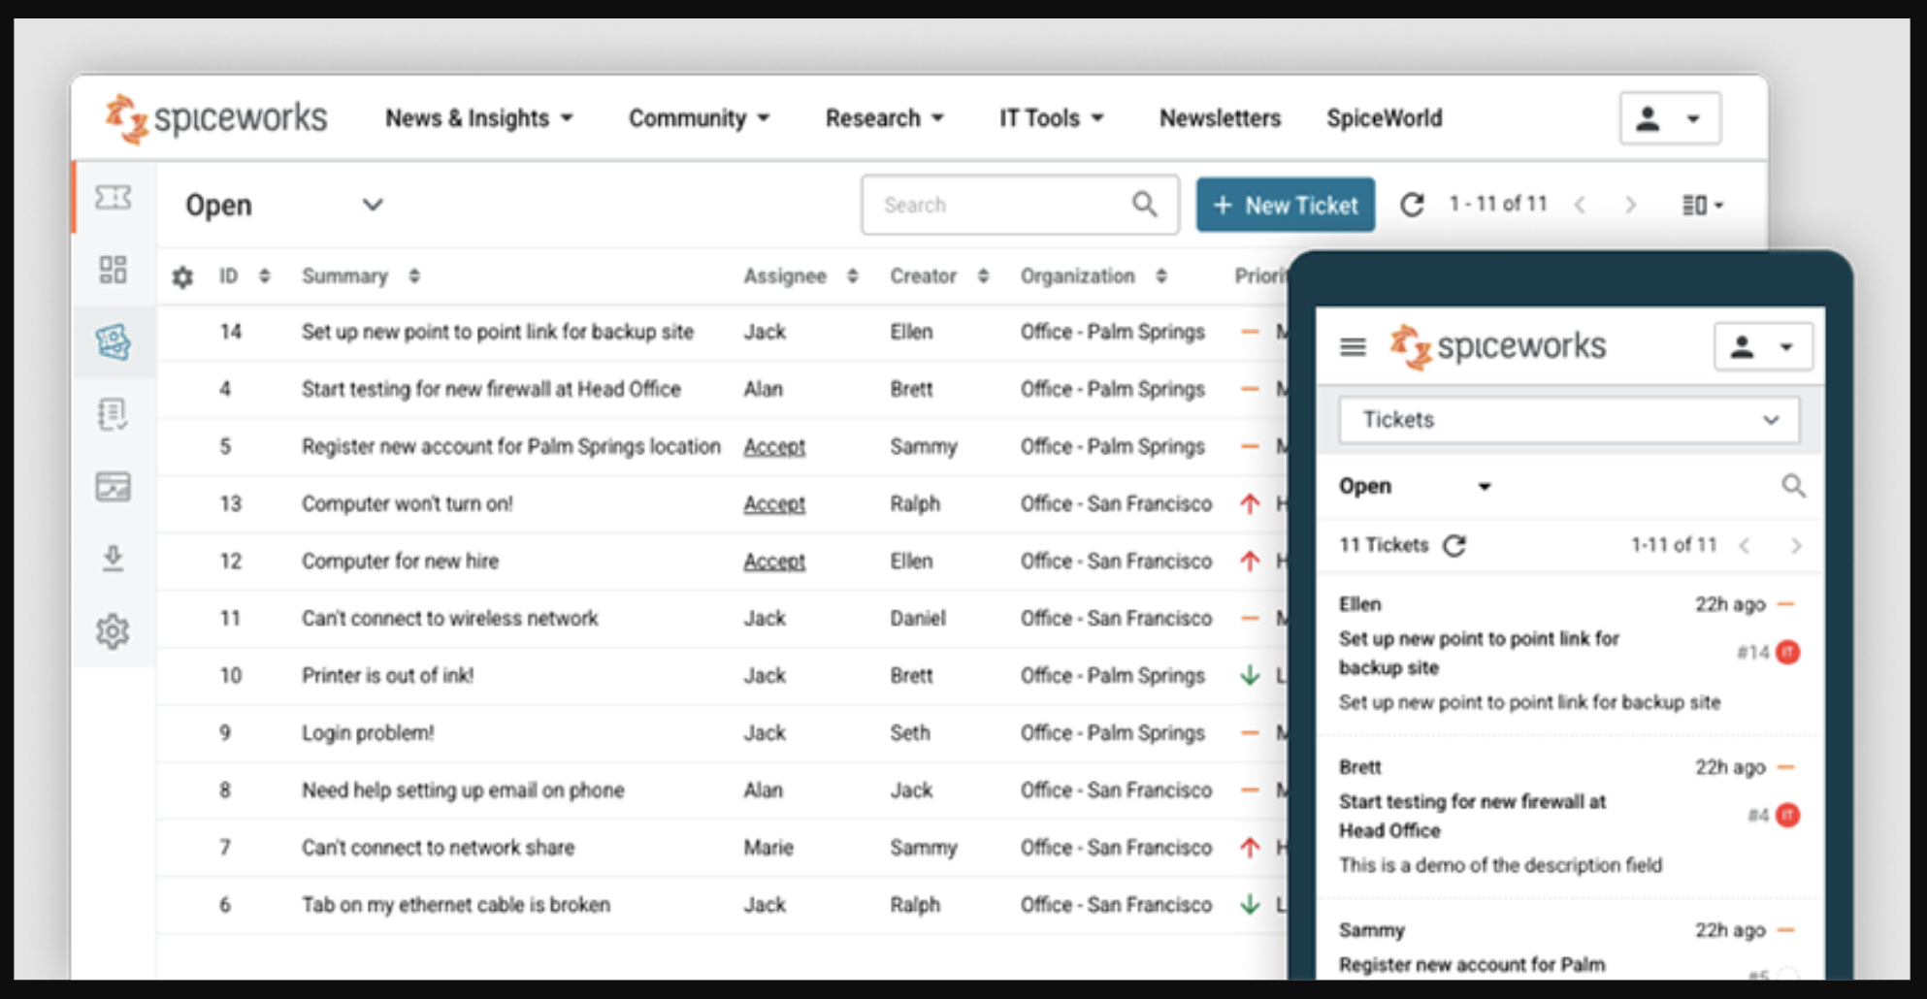This screenshot has height=999, width=1927.
Task: Go to next page in mobile ticket list
Action: (x=1795, y=545)
